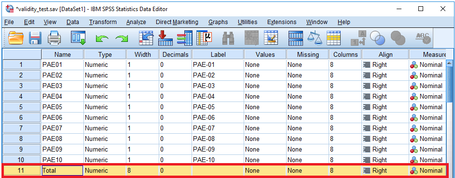Open the Variables info icon
This screenshot has height=178, width=455.
coord(184,38)
